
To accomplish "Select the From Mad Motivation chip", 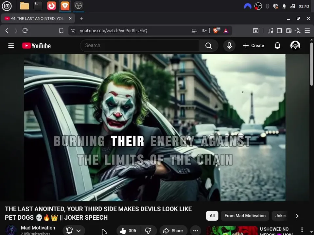I will click(245, 216).
